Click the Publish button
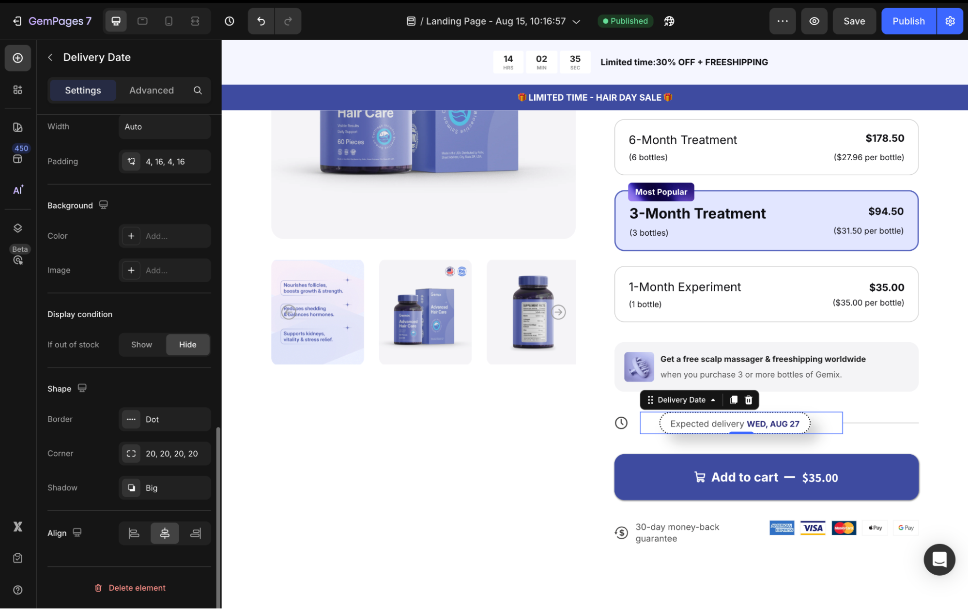Image resolution: width=968 pixels, height=609 pixels. (908, 21)
